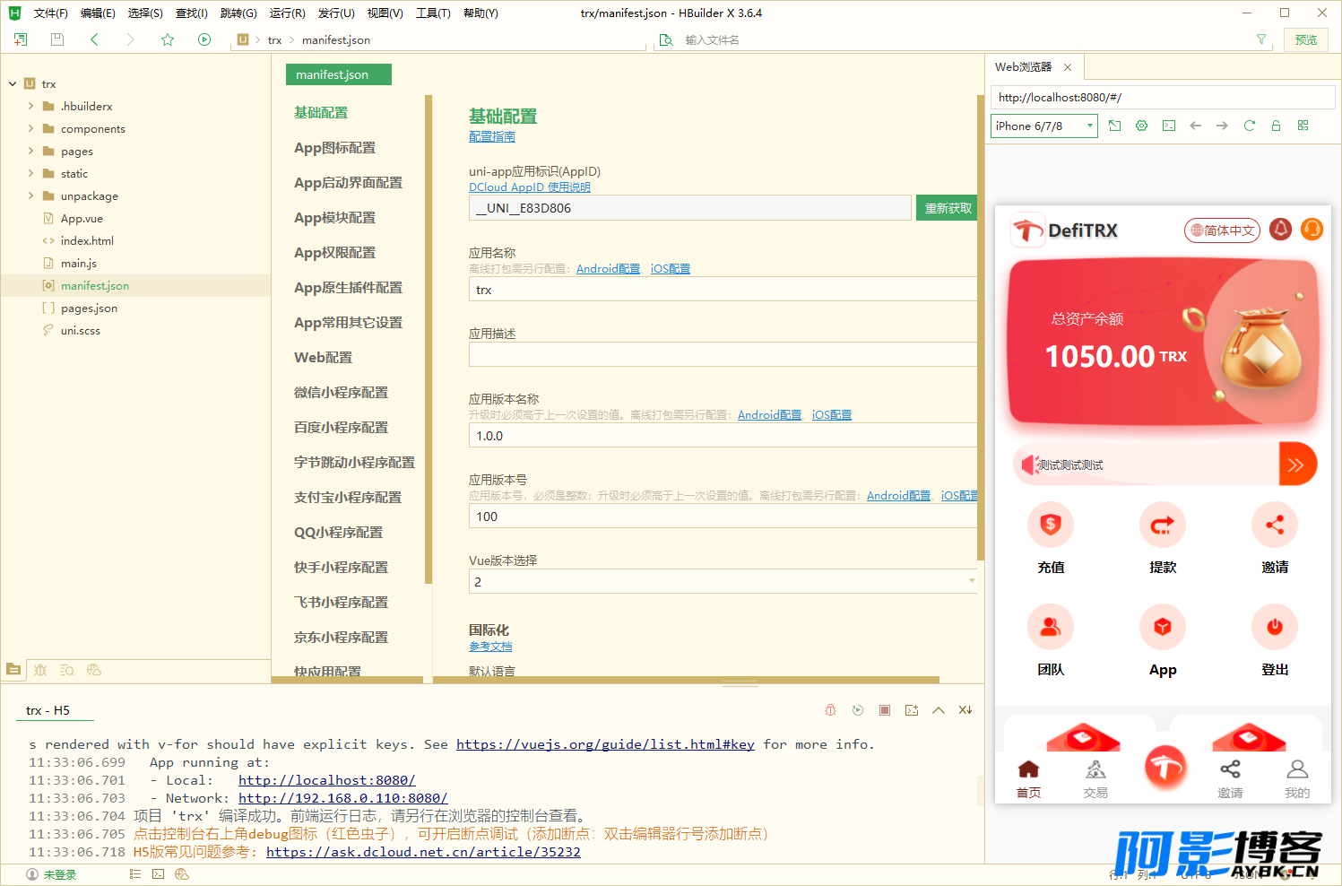Click the 应用版本号 field showing 100

(723, 517)
